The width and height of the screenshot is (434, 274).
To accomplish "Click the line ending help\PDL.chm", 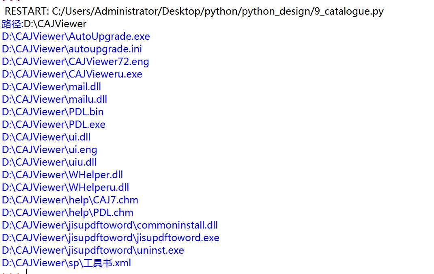I will coord(68,212).
